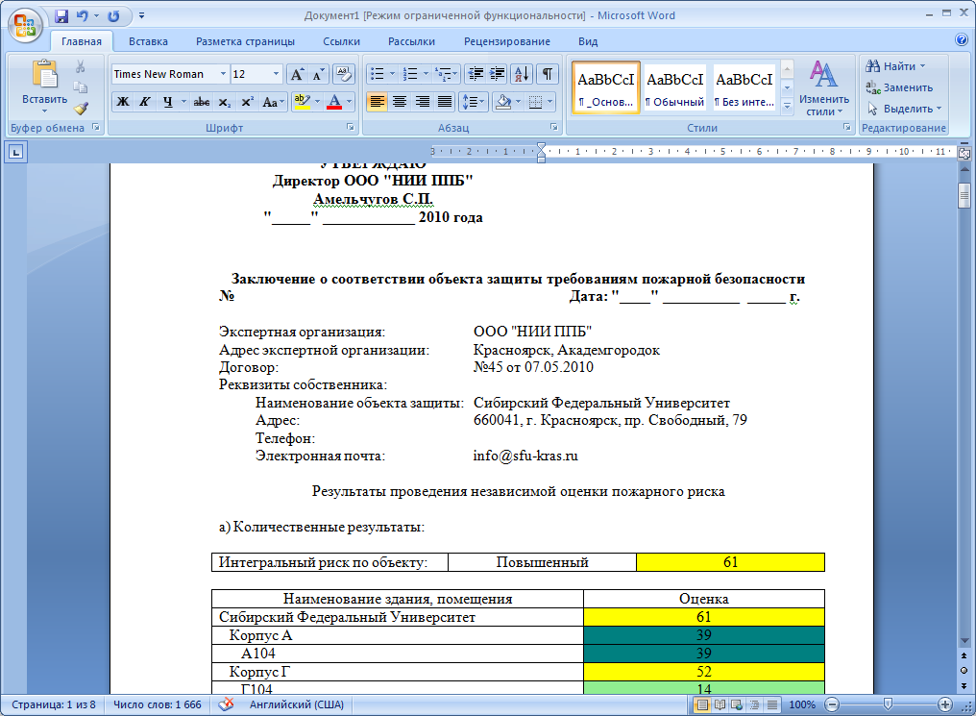
Task: Justify the paragraph text
Action: pos(445,102)
